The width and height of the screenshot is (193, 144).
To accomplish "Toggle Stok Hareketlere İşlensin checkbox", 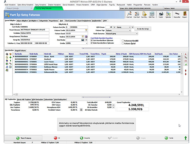I will 92,43.
